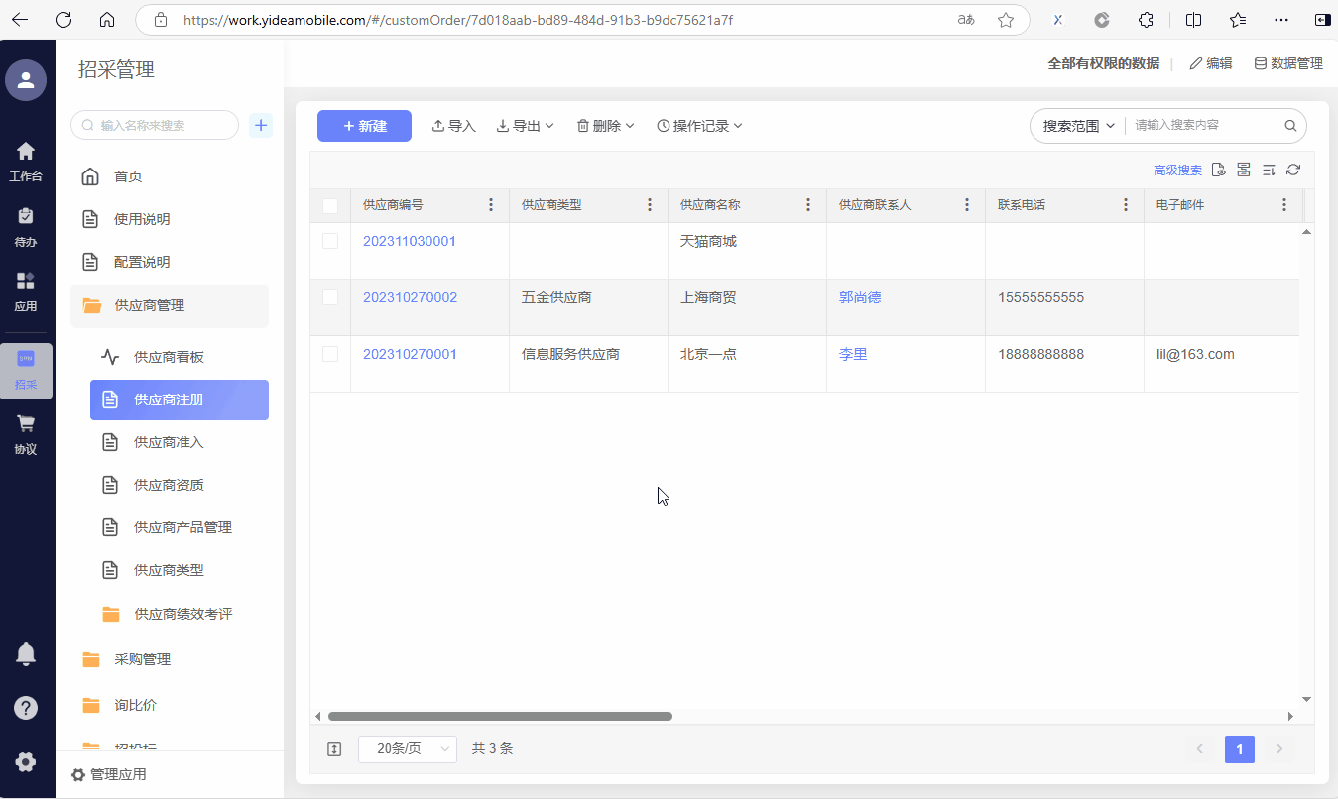Click the blue plus icon beside sidebar search
1338x799 pixels.
click(x=261, y=125)
